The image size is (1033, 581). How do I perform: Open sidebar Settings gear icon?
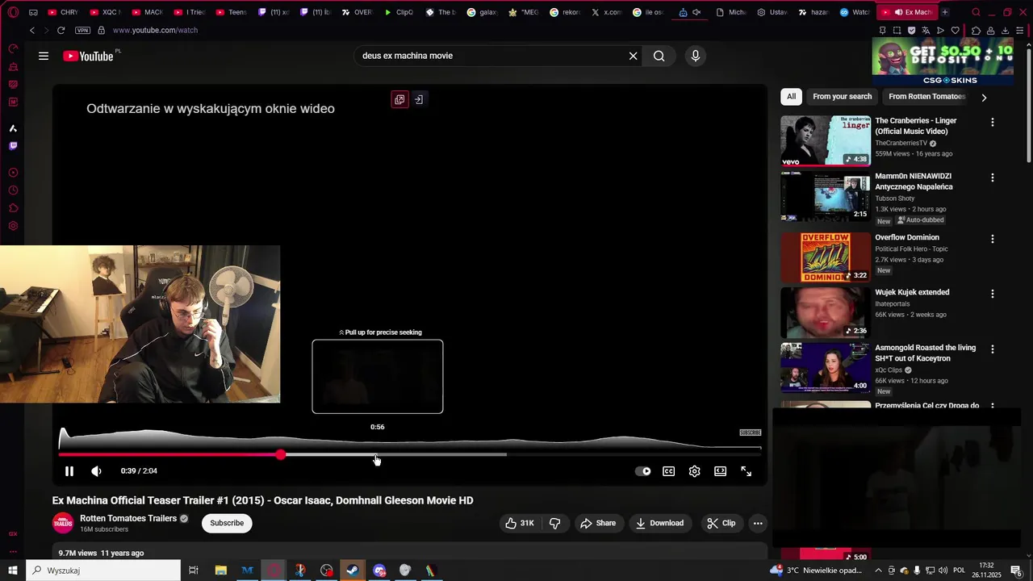click(x=13, y=226)
